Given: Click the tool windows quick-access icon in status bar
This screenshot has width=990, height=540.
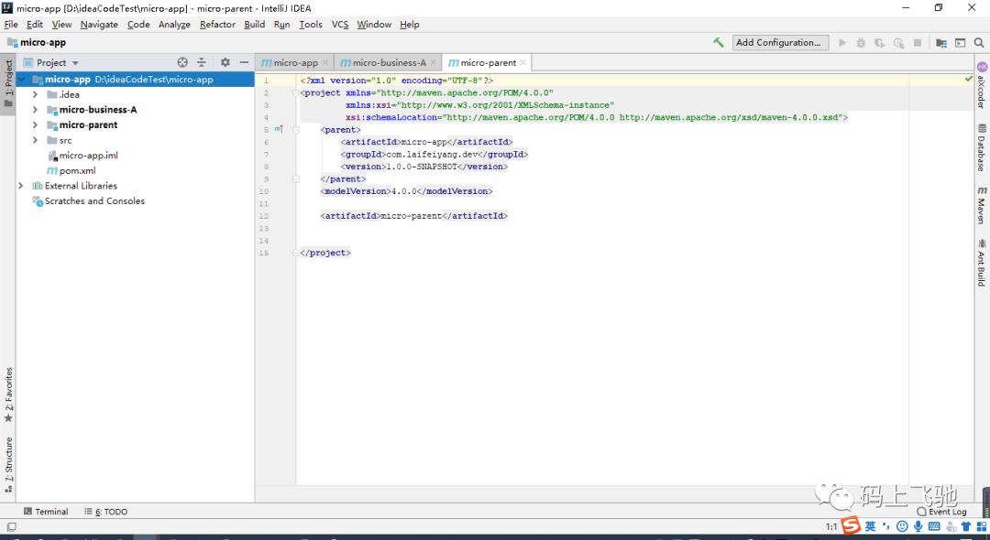Looking at the screenshot, I should [x=11, y=527].
